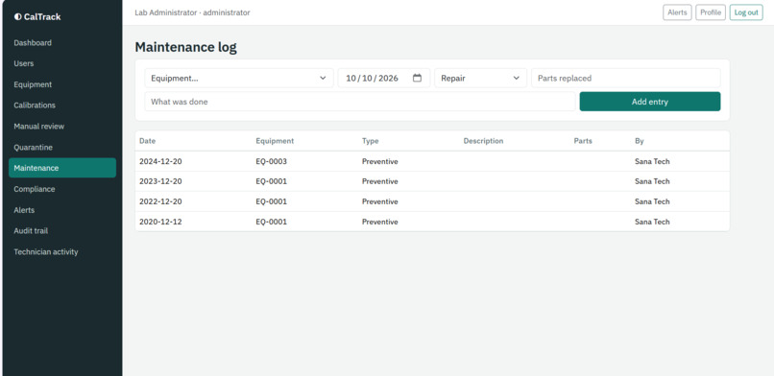This screenshot has height=376, width=774.
Task: Click the CalTrack logo icon
Action: point(18,16)
